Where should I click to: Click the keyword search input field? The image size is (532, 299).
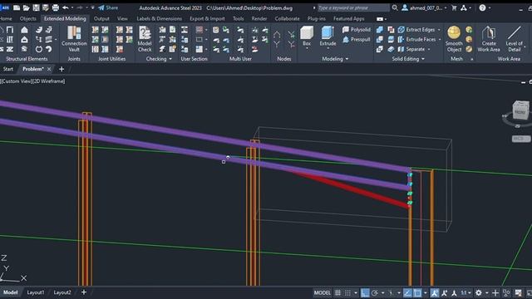point(353,7)
